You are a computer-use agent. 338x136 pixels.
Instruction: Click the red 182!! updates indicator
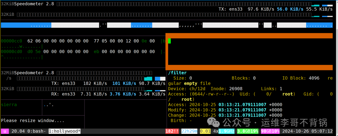tap(172, 131)
